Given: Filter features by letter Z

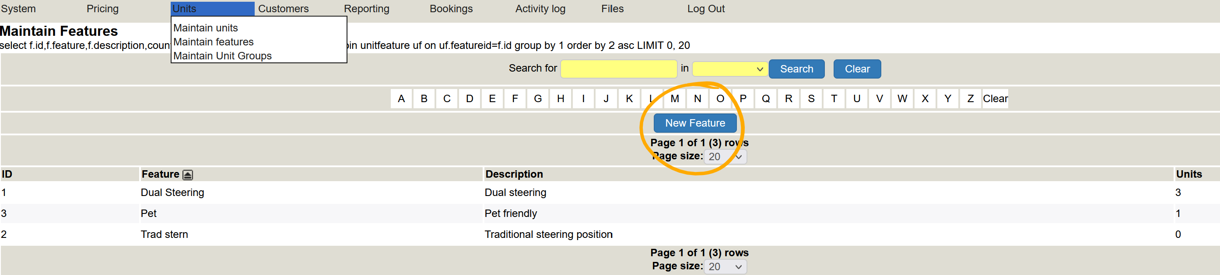Looking at the screenshot, I should click(970, 99).
